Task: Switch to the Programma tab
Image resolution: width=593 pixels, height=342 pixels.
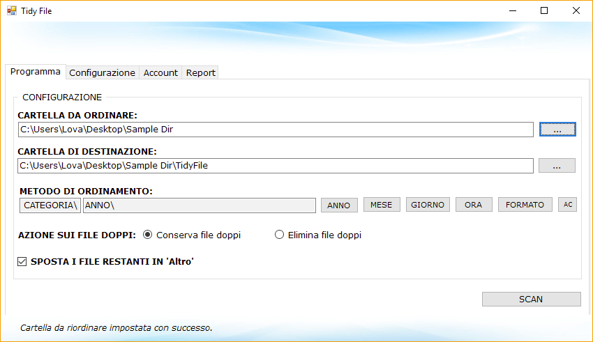Action: click(x=36, y=71)
